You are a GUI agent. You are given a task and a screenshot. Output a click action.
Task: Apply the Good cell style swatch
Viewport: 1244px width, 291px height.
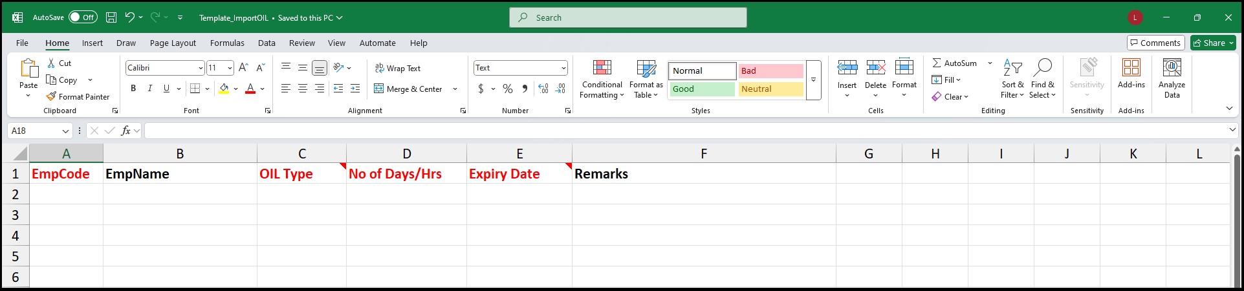click(702, 89)
